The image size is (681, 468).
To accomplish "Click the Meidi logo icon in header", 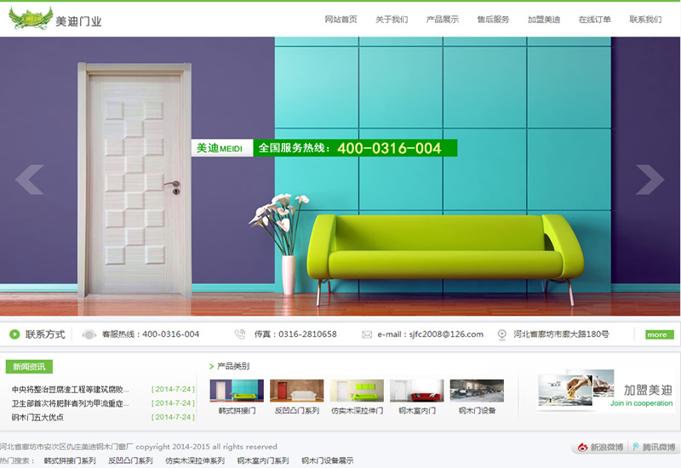I will 31,19.
